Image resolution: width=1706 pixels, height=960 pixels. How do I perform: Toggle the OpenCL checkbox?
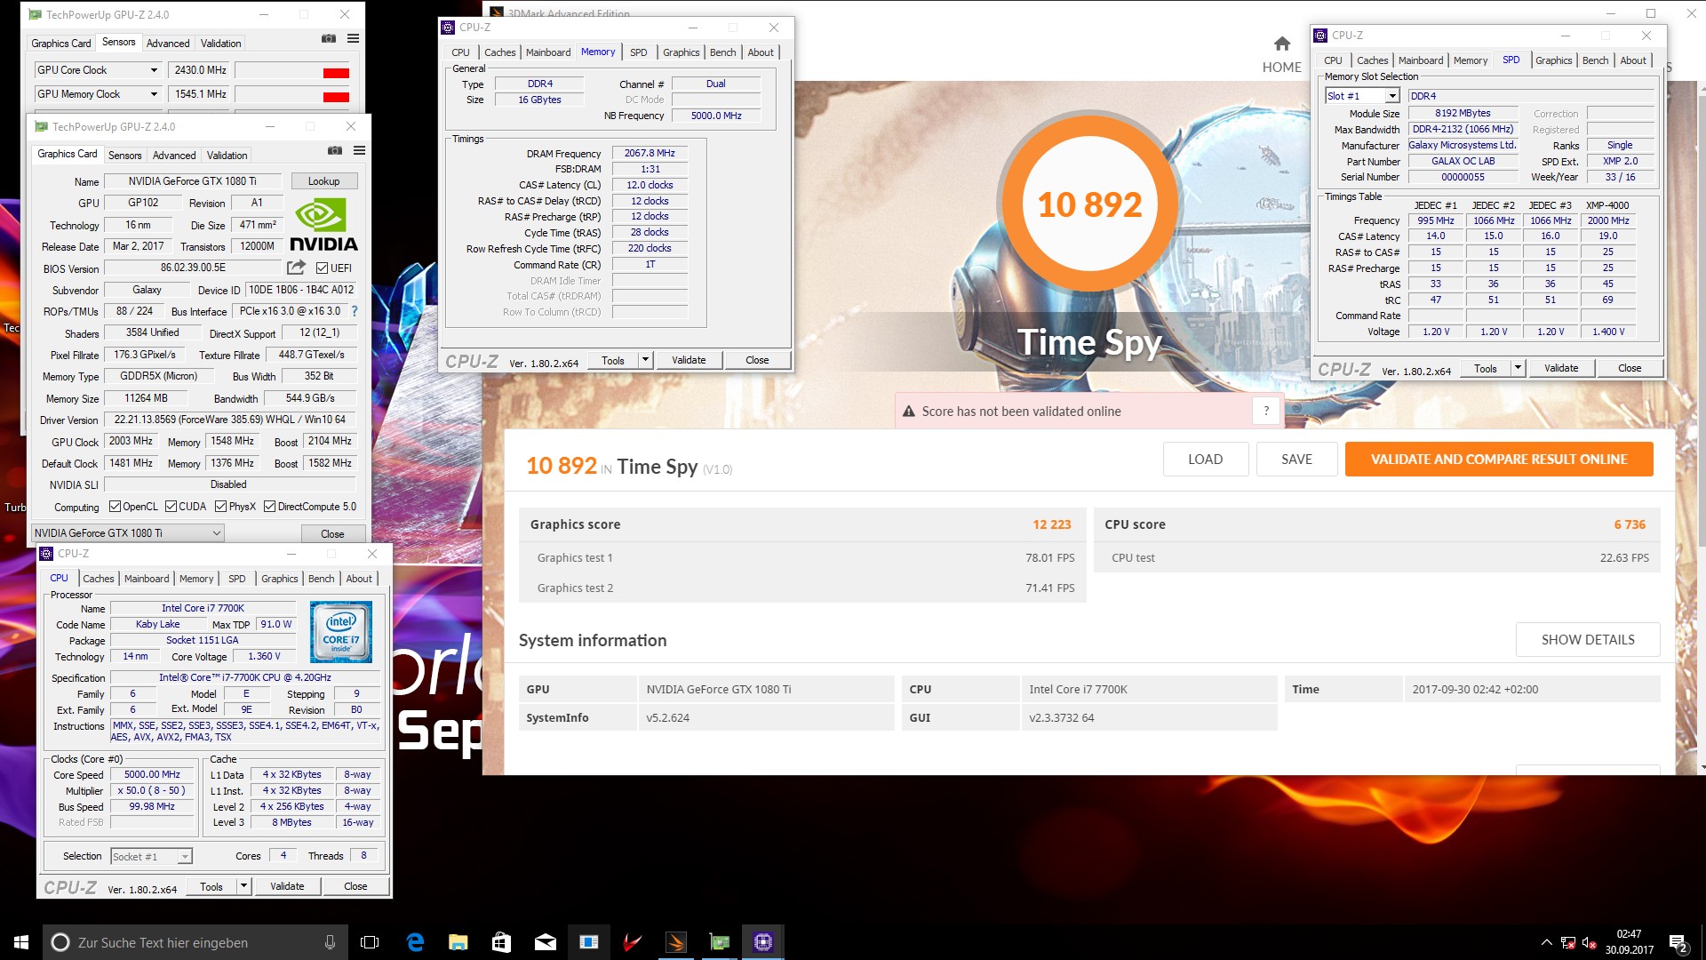pyautogui.click(x=115, y=507)
